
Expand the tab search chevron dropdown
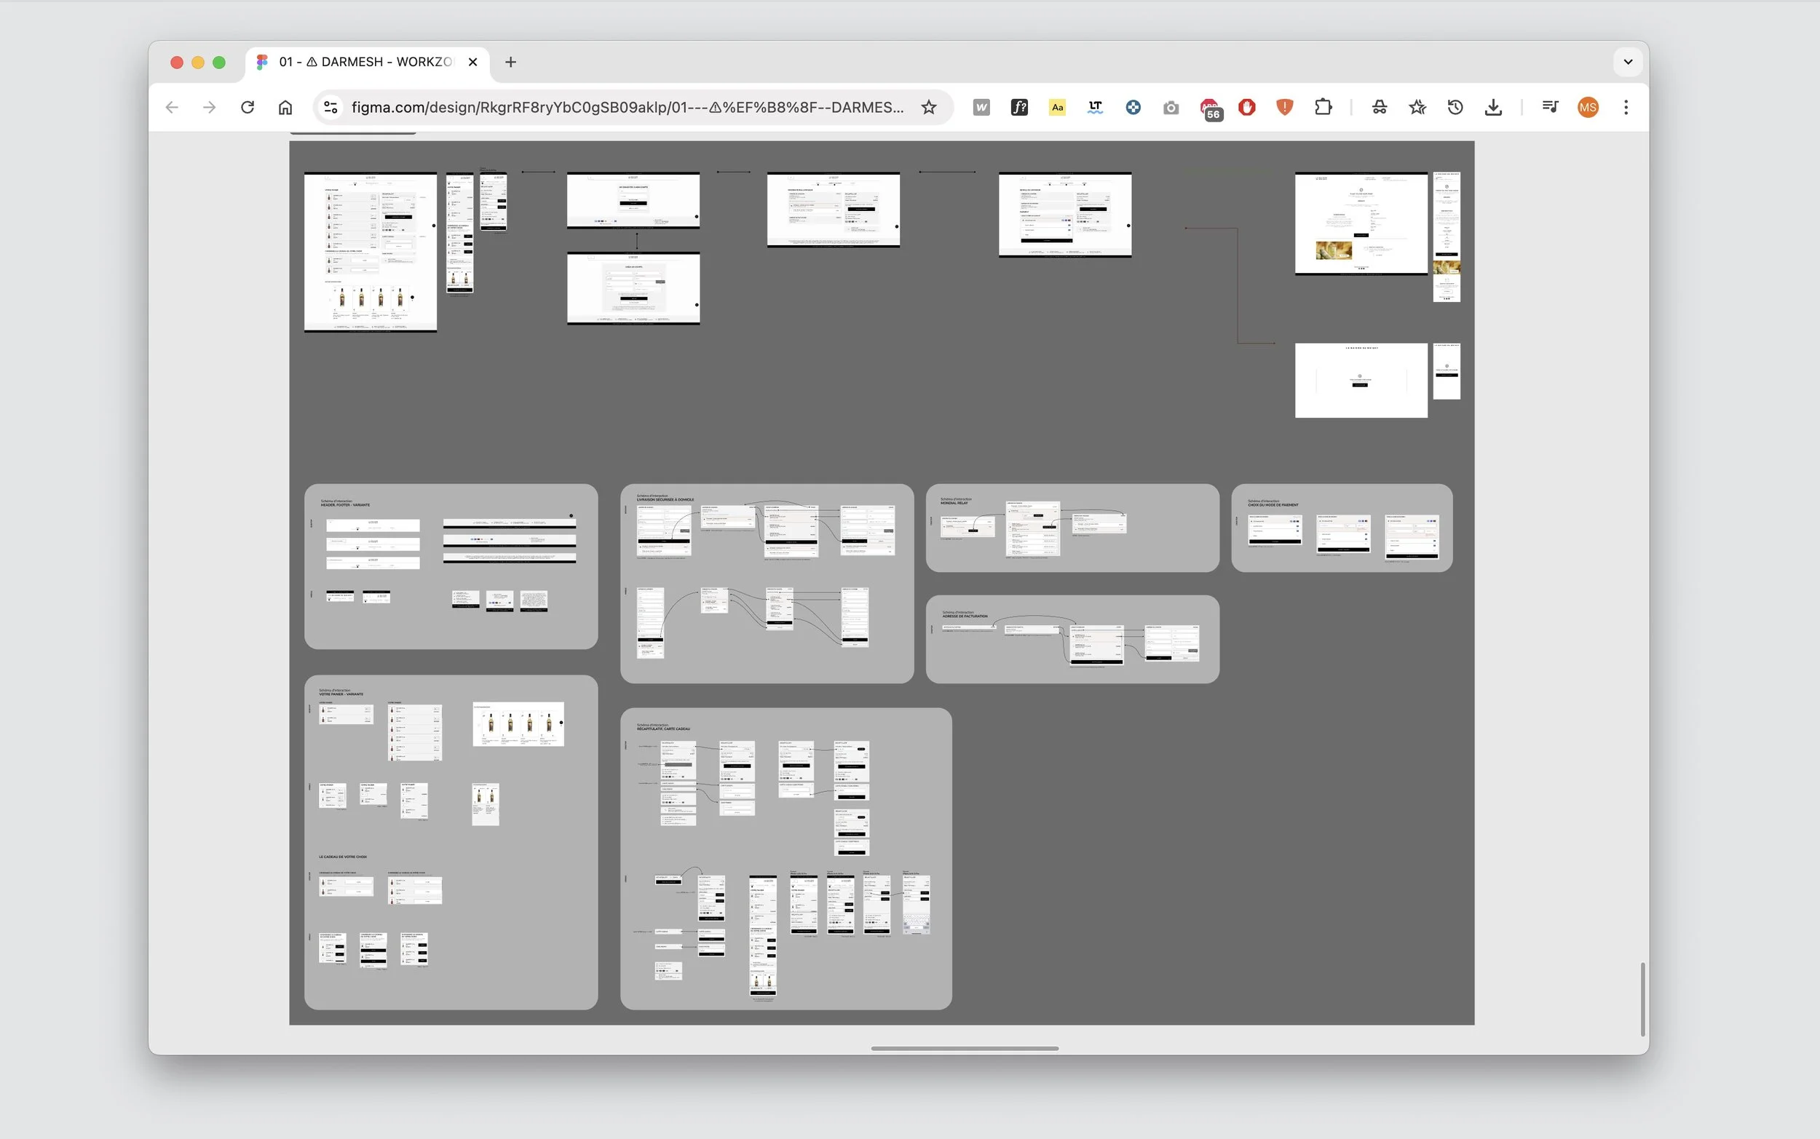click(x=1627, y=62)
